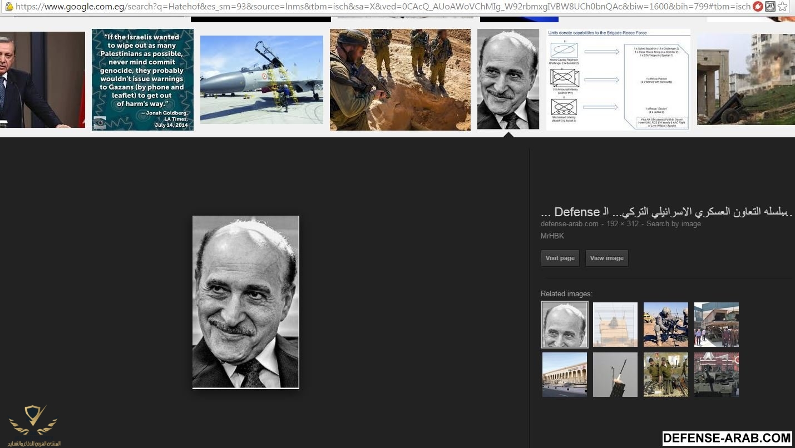Select the Jonah Goldberg quote image thumbnail
The width and height of the screenshot is (795, 448).
coord(142,79)
